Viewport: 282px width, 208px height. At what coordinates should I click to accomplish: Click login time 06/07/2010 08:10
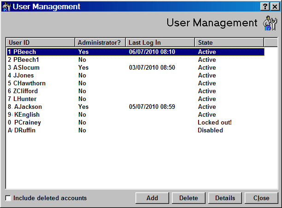pos(152,52)
